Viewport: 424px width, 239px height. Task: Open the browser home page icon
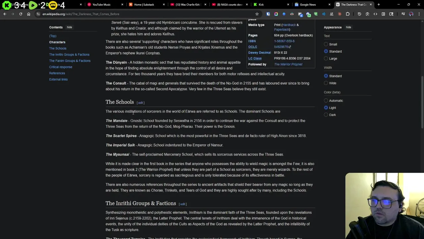coord(28,14)
